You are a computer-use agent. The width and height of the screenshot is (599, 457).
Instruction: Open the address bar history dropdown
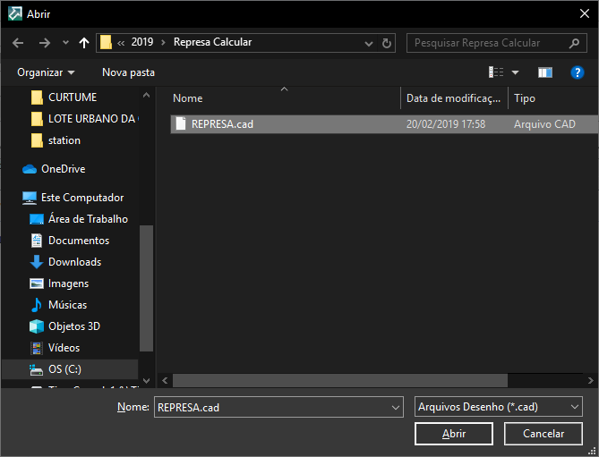click(369, 43)
